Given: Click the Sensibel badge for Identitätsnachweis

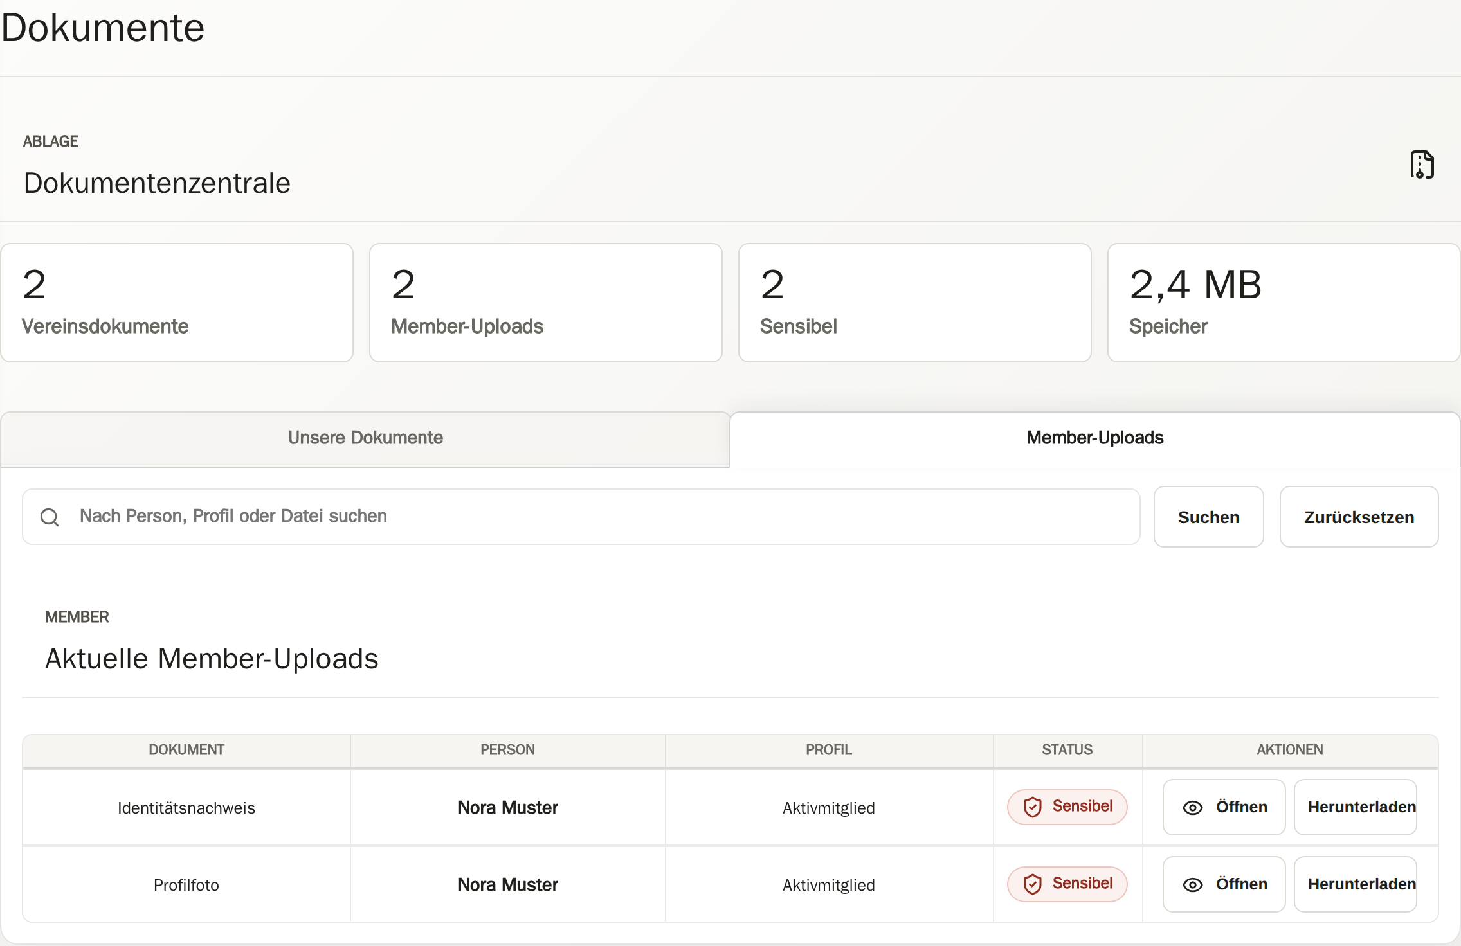Looking at the screenshot, I should coord(1067,807).
